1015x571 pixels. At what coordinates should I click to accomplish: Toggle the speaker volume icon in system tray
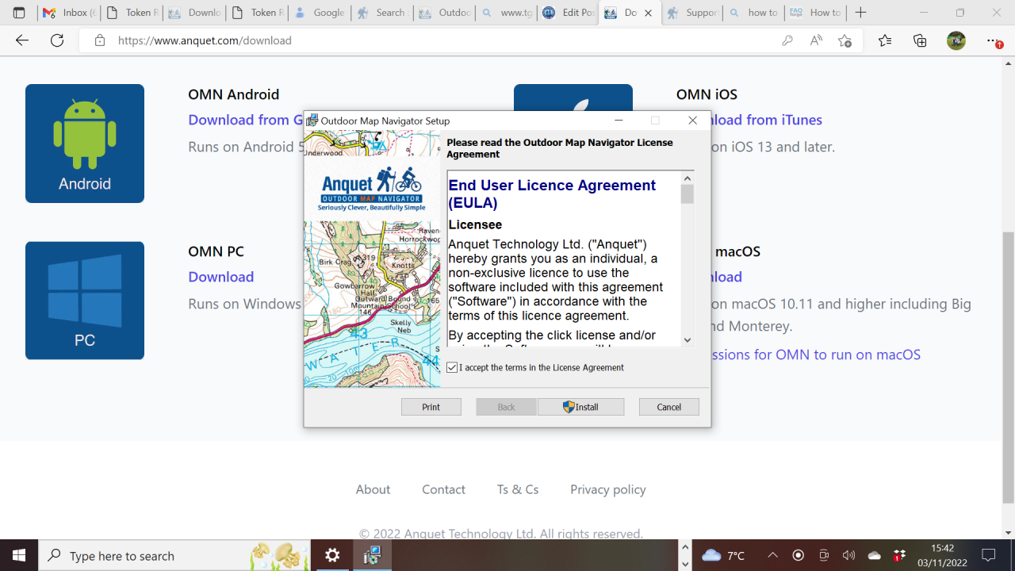tap(848, 555)
